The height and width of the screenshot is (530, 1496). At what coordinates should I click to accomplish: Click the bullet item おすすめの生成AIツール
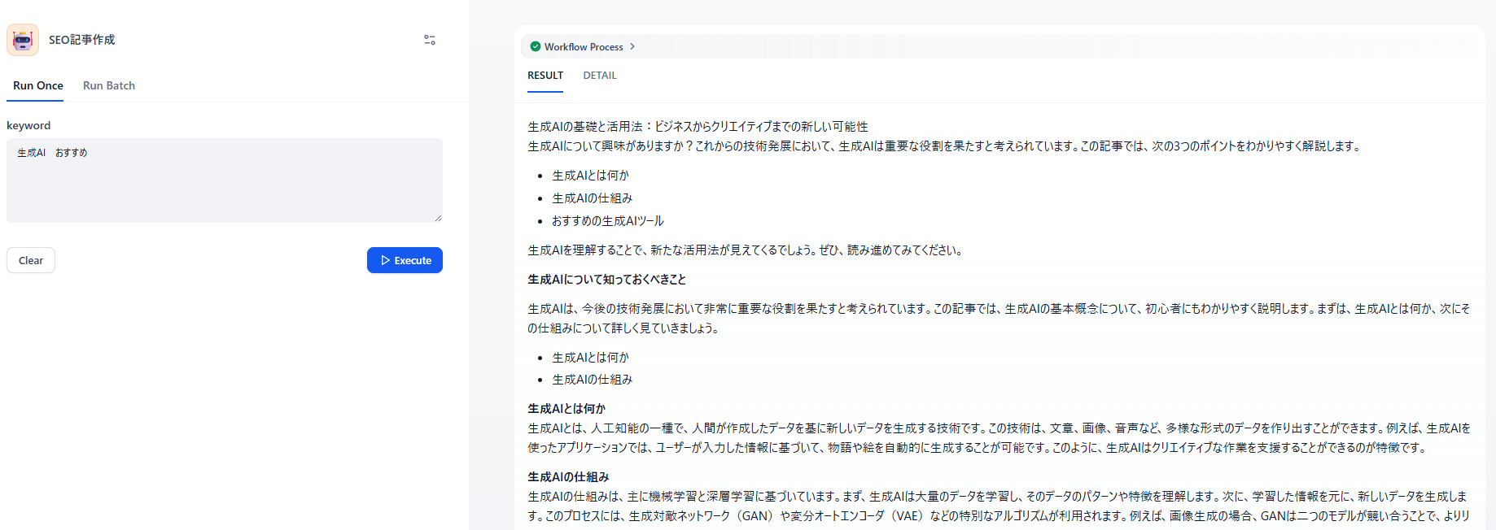pyautogui.click(x=608, y=221)
